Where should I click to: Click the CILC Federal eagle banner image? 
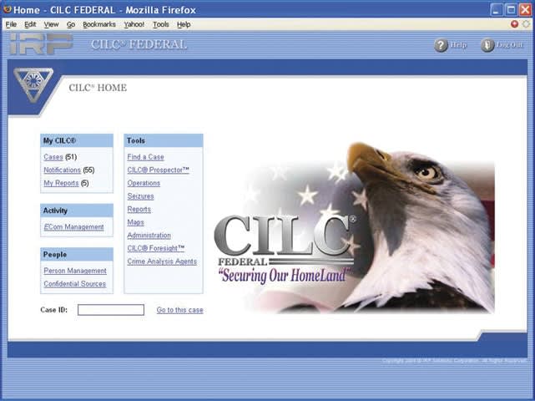pyautogui.click(x=354, y=227)
